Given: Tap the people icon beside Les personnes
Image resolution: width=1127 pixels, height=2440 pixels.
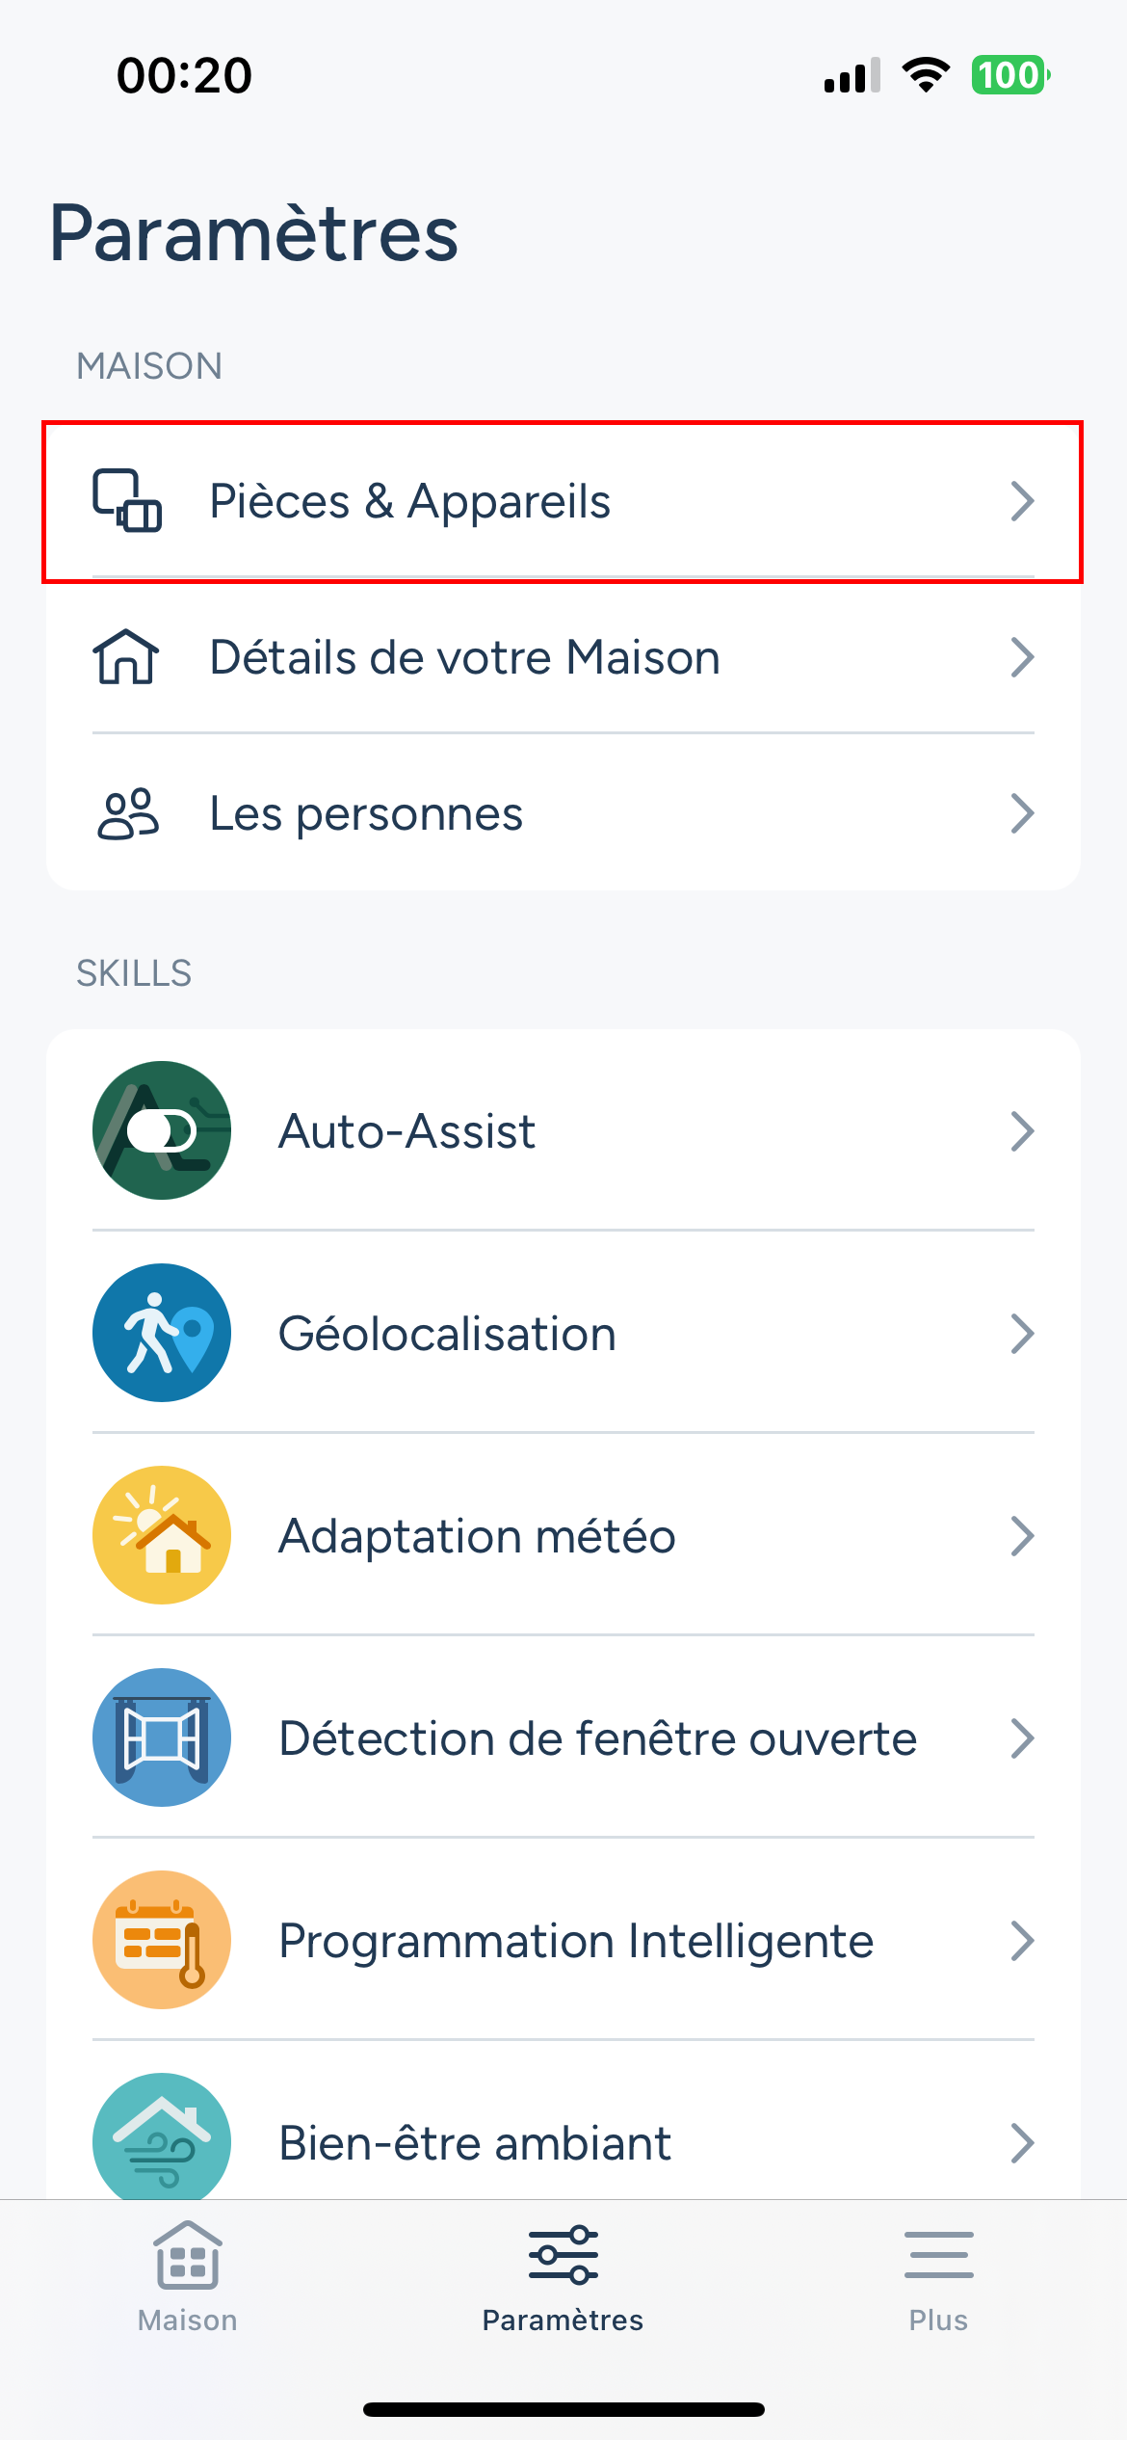Looking at the screenshot, I should pos(127,814).
